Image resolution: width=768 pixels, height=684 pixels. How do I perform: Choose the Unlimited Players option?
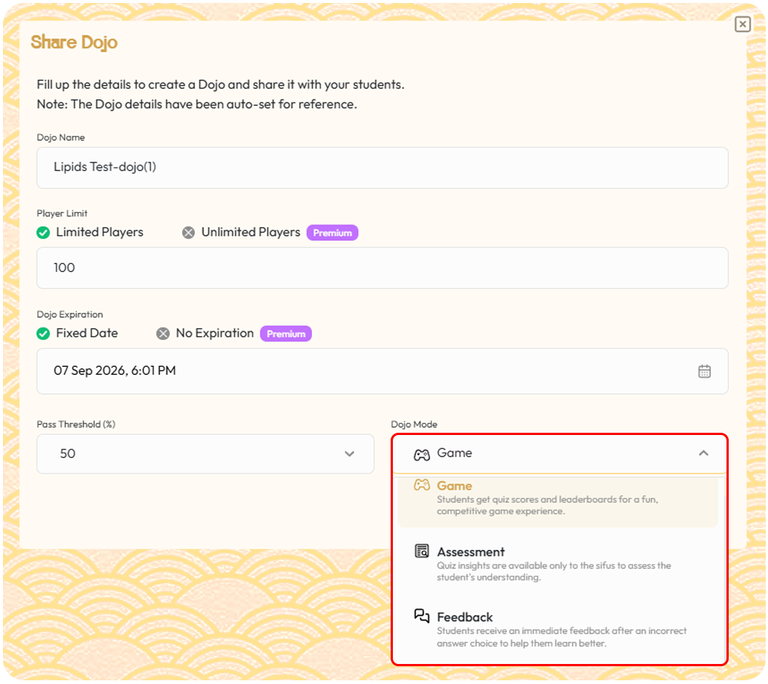pos(251,233)
